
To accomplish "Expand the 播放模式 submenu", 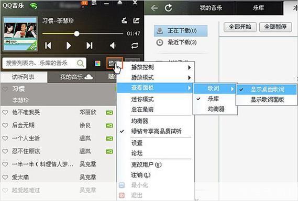I will (155, 77).
